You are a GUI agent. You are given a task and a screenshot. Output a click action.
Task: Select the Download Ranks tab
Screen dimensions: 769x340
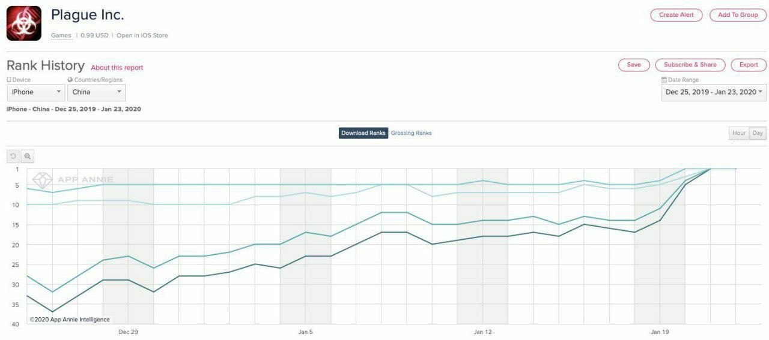coord(363,133)
